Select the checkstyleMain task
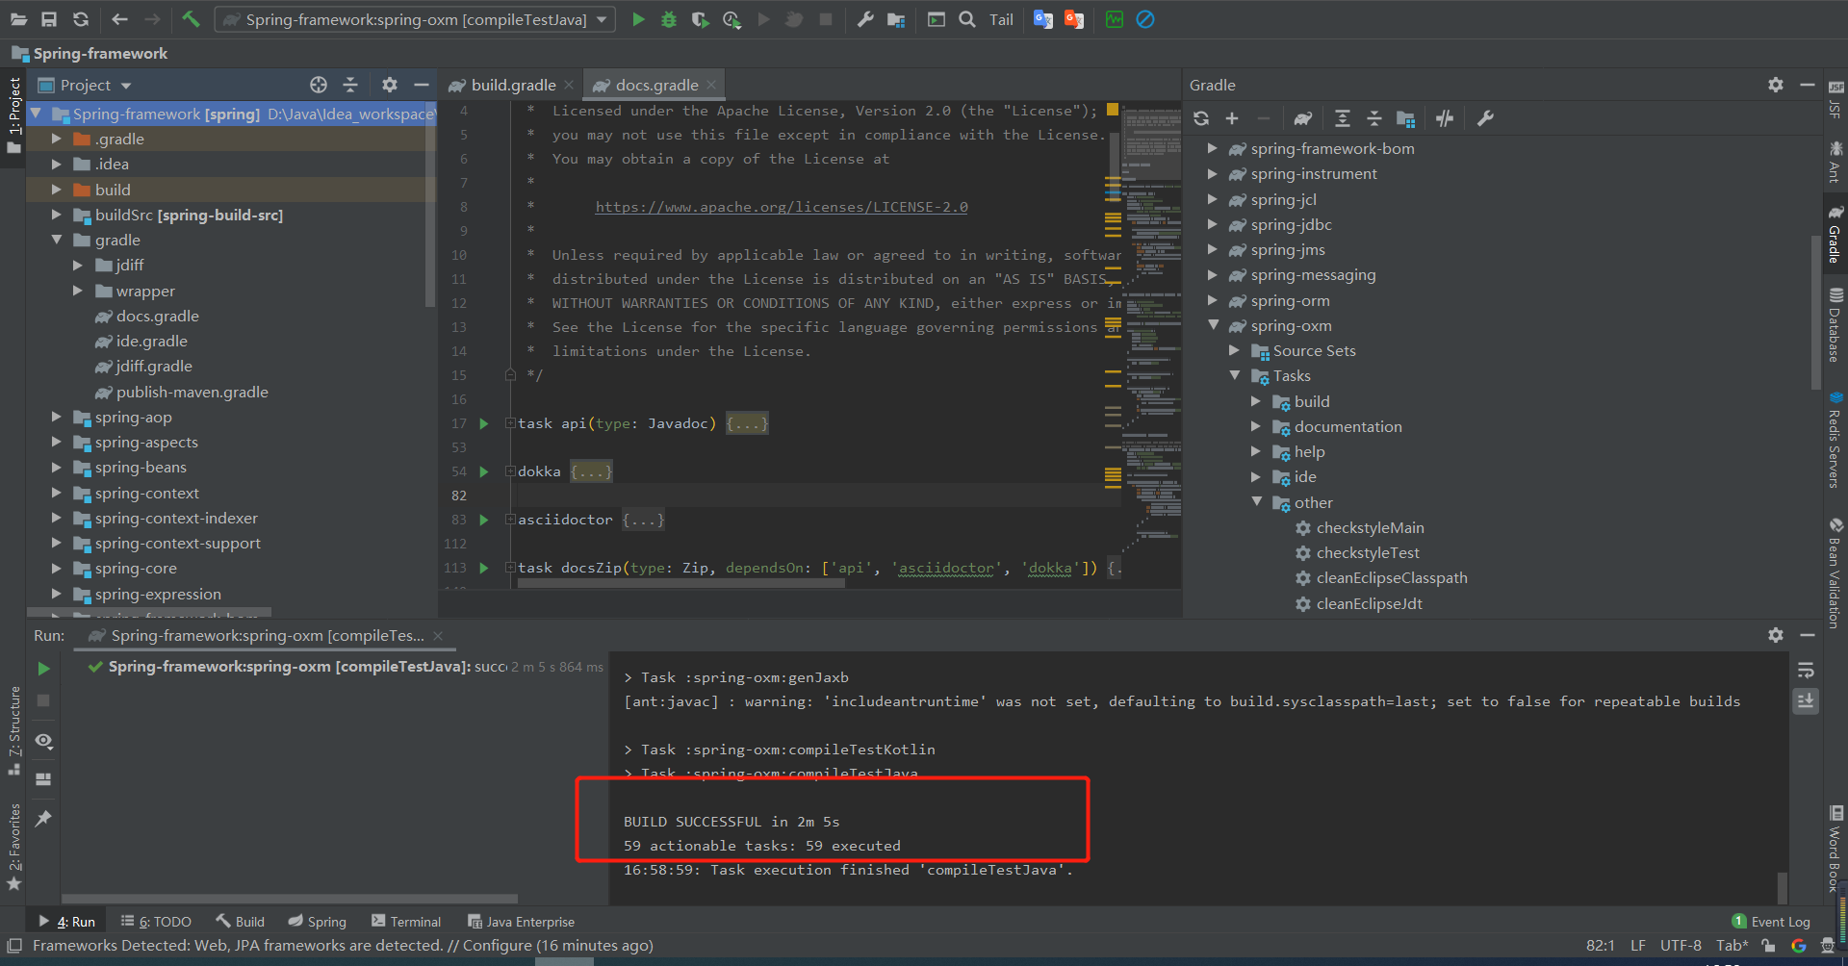Screen dimensions: 1848x966 point(1370,527)
